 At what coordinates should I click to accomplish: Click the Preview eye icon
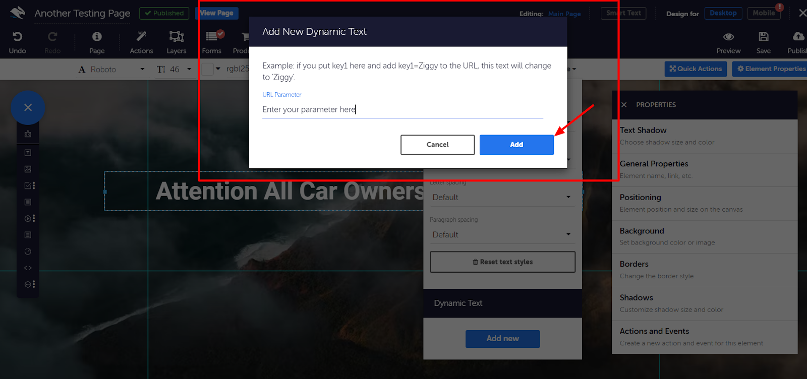pyautogui.click(x=728, y=37)
